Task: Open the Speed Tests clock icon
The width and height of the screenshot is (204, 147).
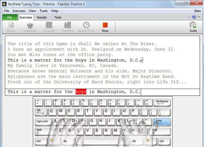Action: tap(86, 27)
